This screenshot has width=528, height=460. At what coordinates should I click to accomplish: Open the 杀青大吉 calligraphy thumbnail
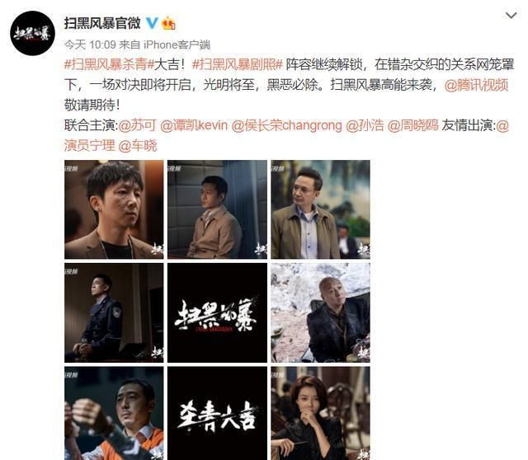click(x=217, y=413)
